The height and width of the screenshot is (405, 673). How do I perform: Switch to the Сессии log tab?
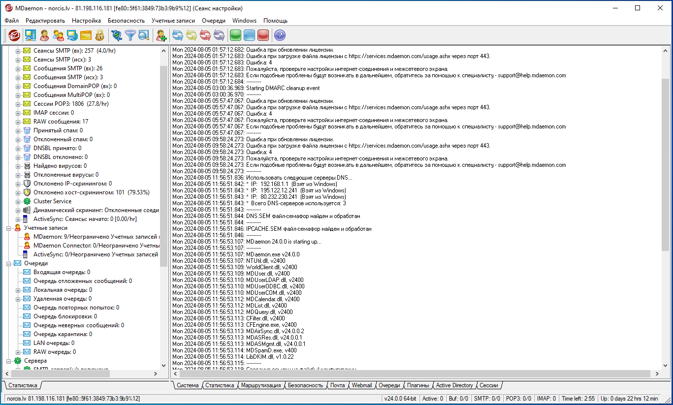click(x=489, y=385)
